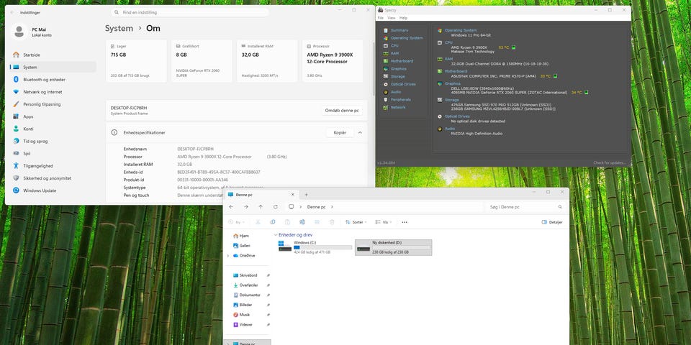Open the View menu in Speccy
Image resolution: width=691 pixels, height=345 pixels.
(392, 18)
